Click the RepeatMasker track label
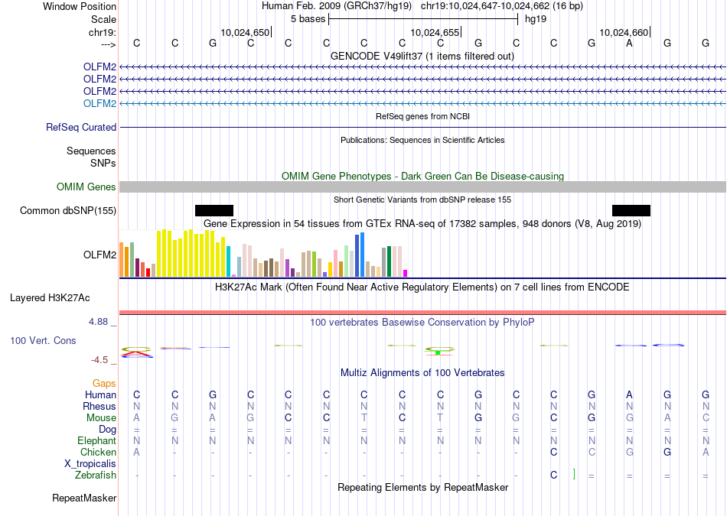This screenshot has width=727, height=516. pos(84,498)
